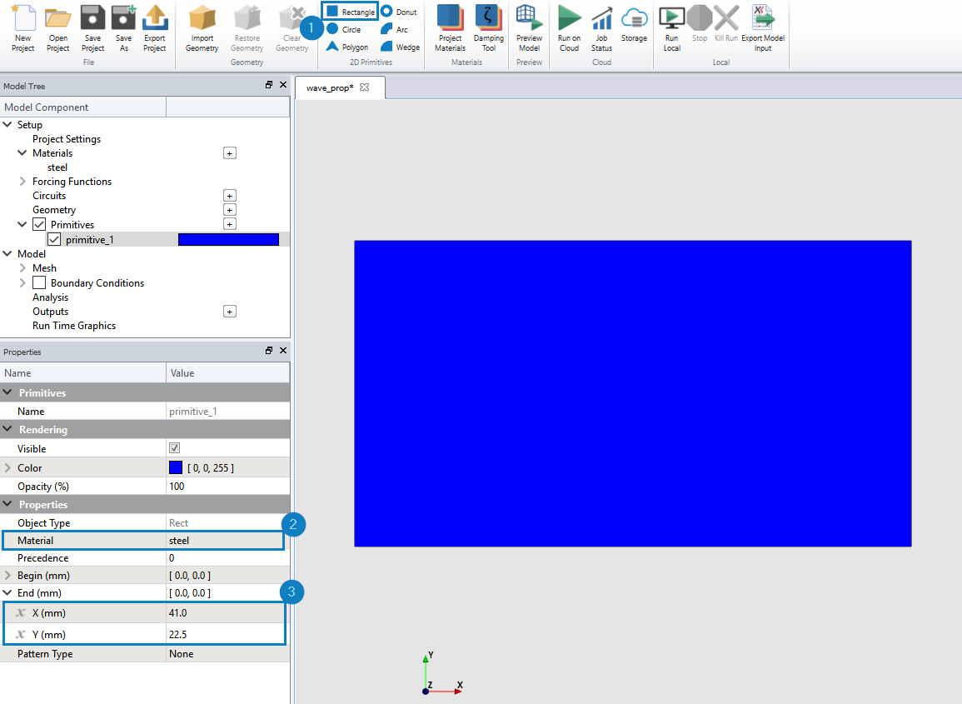Click Import Geometry
The width and height of the screenshot is (962, 704).
point(202,27)
